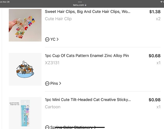Viewport: 164px width, 129px height.
Task: Click the chat bubble icon beside YC
Action: [x=47, y=39]
